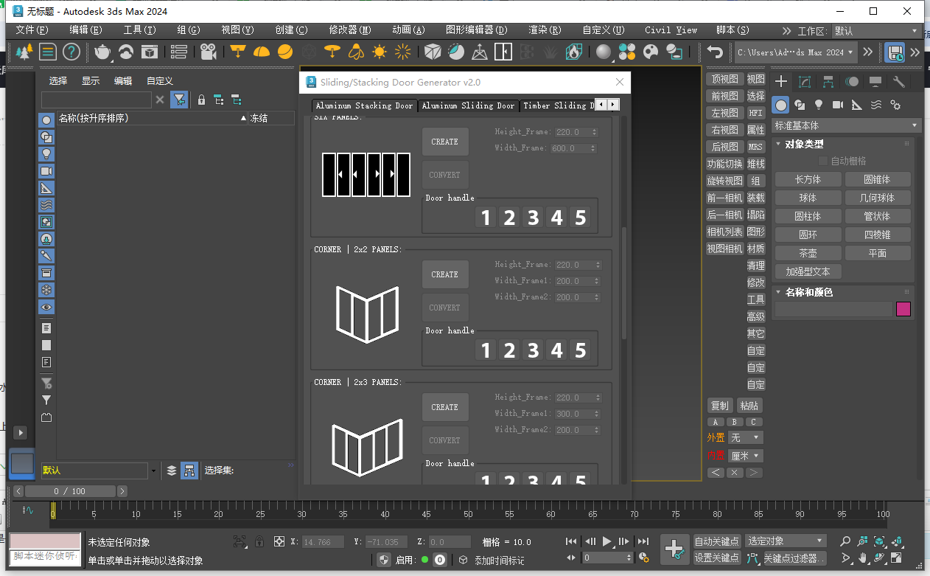Toggle display cameras filter in scene explorer
This screenshot has width=930, height=576.
(46, 171)
